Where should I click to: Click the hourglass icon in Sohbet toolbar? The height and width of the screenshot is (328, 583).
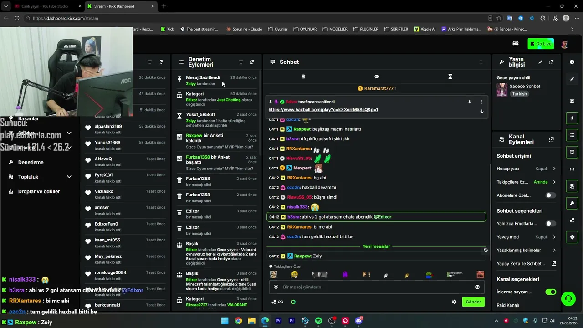tap(450, 77)
